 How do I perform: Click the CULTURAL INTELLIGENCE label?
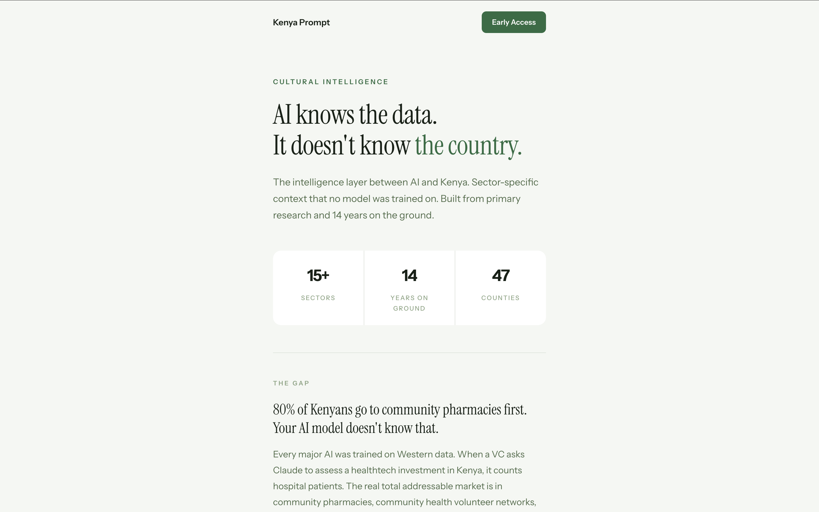(330, 82)
